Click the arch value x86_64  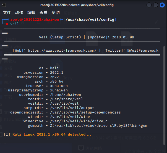(57, 81)
